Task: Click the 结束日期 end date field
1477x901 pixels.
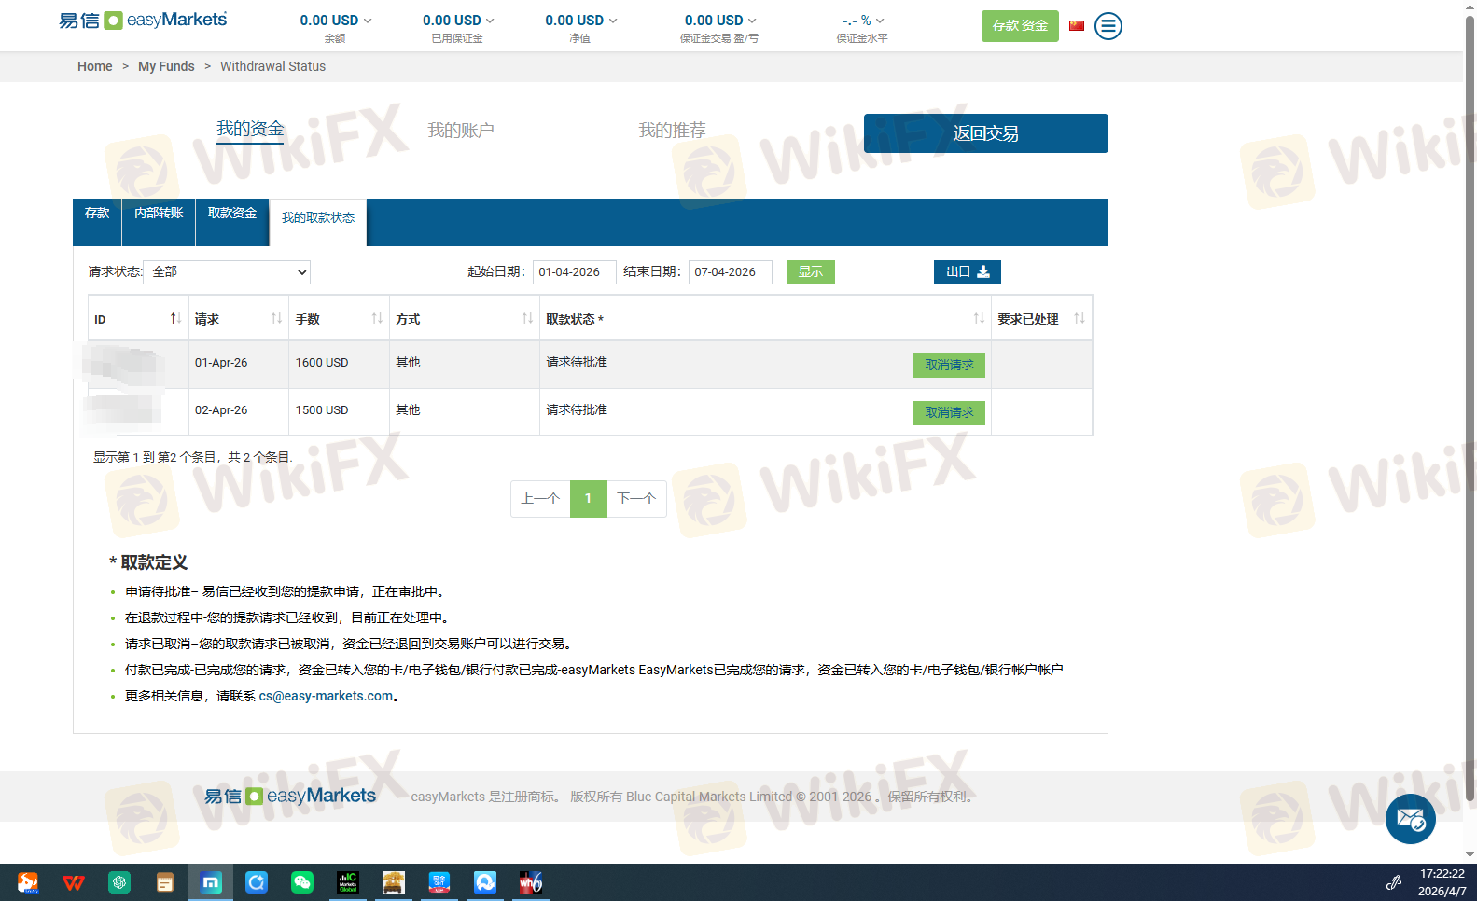Action: pos(731,272)
